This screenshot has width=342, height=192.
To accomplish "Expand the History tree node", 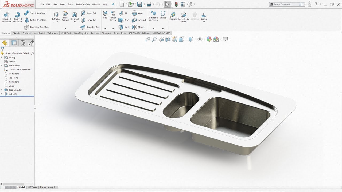I will (2, 57).
